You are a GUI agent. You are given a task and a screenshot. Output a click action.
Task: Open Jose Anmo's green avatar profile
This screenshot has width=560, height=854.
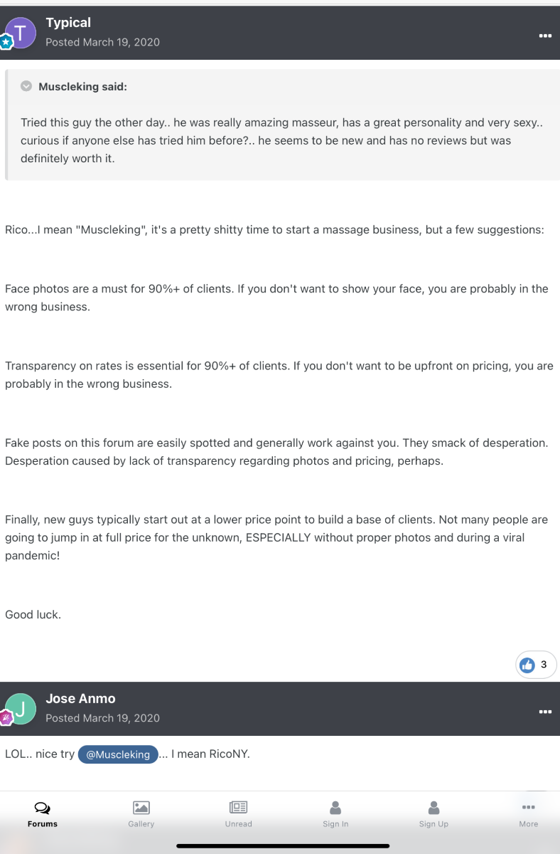21,708
